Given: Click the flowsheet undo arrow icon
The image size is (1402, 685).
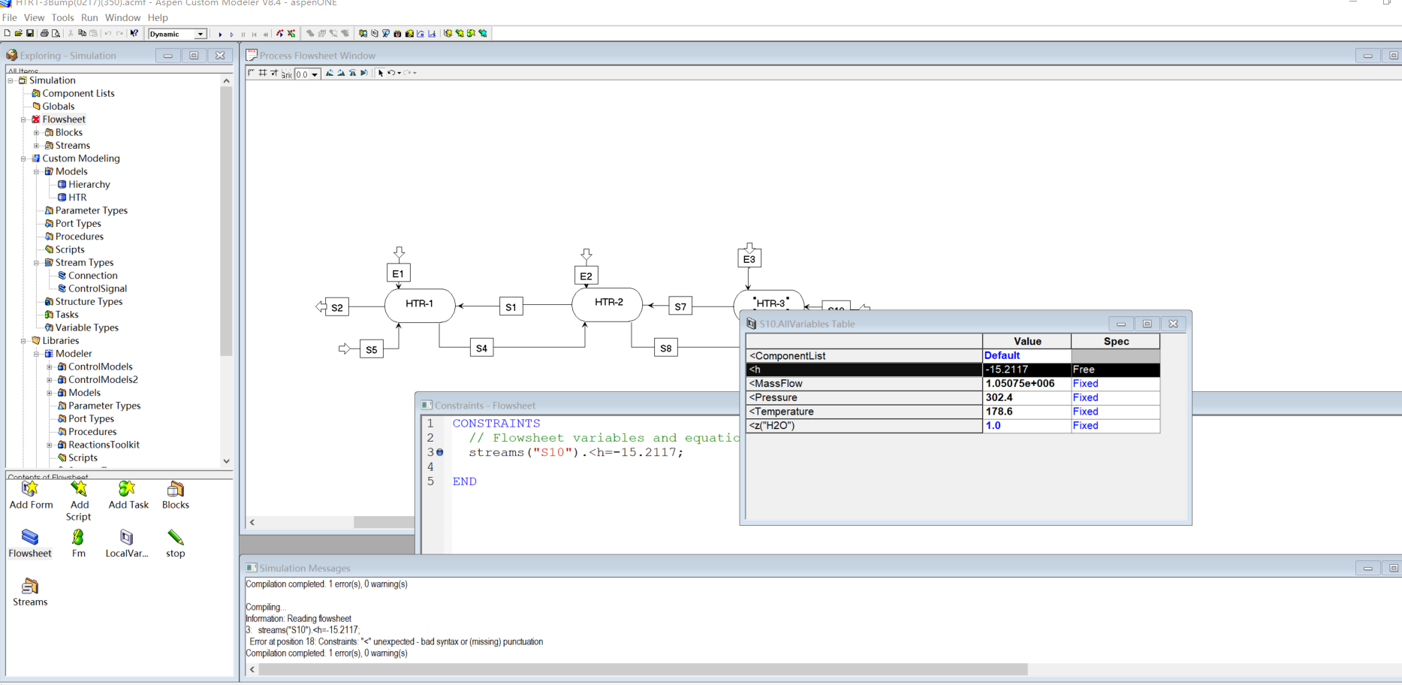Looking at the screenshot, I should coord(391,73).
